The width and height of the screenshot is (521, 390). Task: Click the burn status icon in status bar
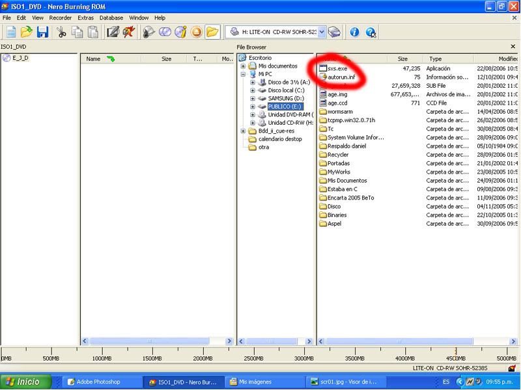[512, 368]
